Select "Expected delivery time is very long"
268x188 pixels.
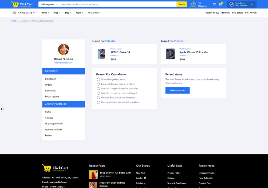pyautogui.click(x=98, y=84)
